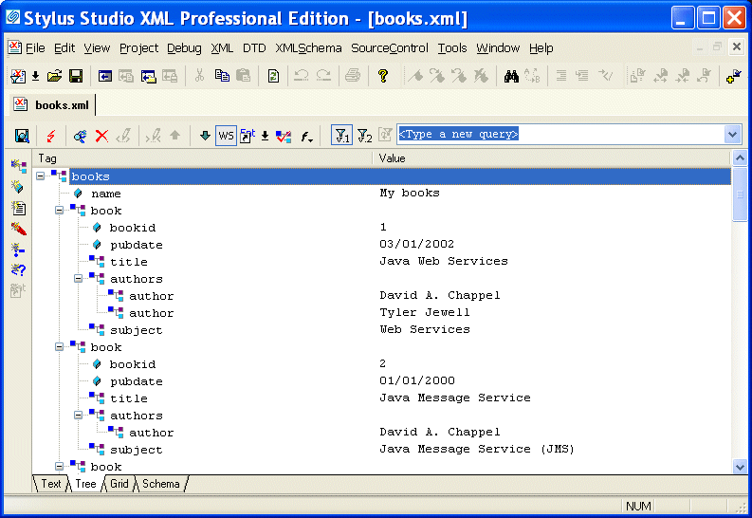Switch to the Text view tab

[x=51, y=484]
